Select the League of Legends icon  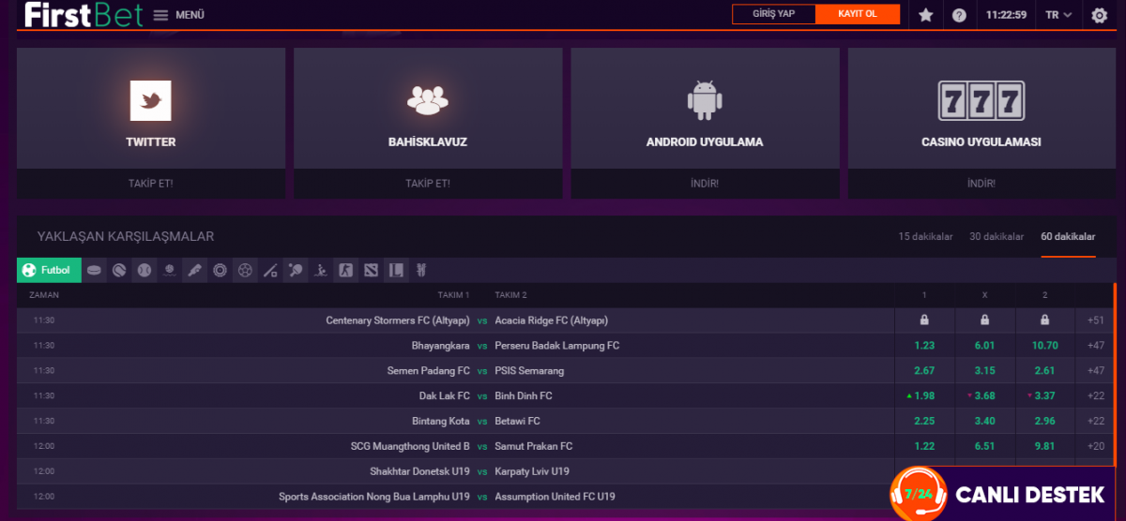(397, 270)
